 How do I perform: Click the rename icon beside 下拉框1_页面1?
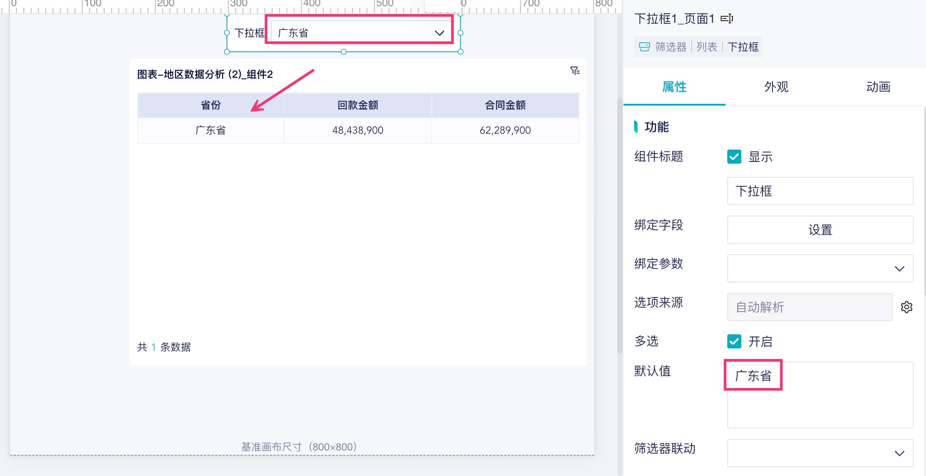[727, 18]
